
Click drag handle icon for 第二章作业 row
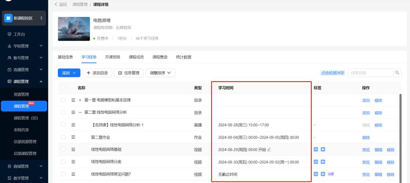[73, 137]
